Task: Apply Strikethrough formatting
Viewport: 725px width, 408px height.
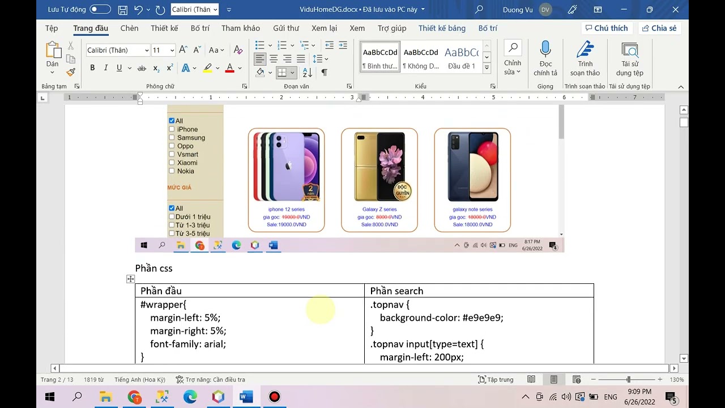Action: pos(142,68)
